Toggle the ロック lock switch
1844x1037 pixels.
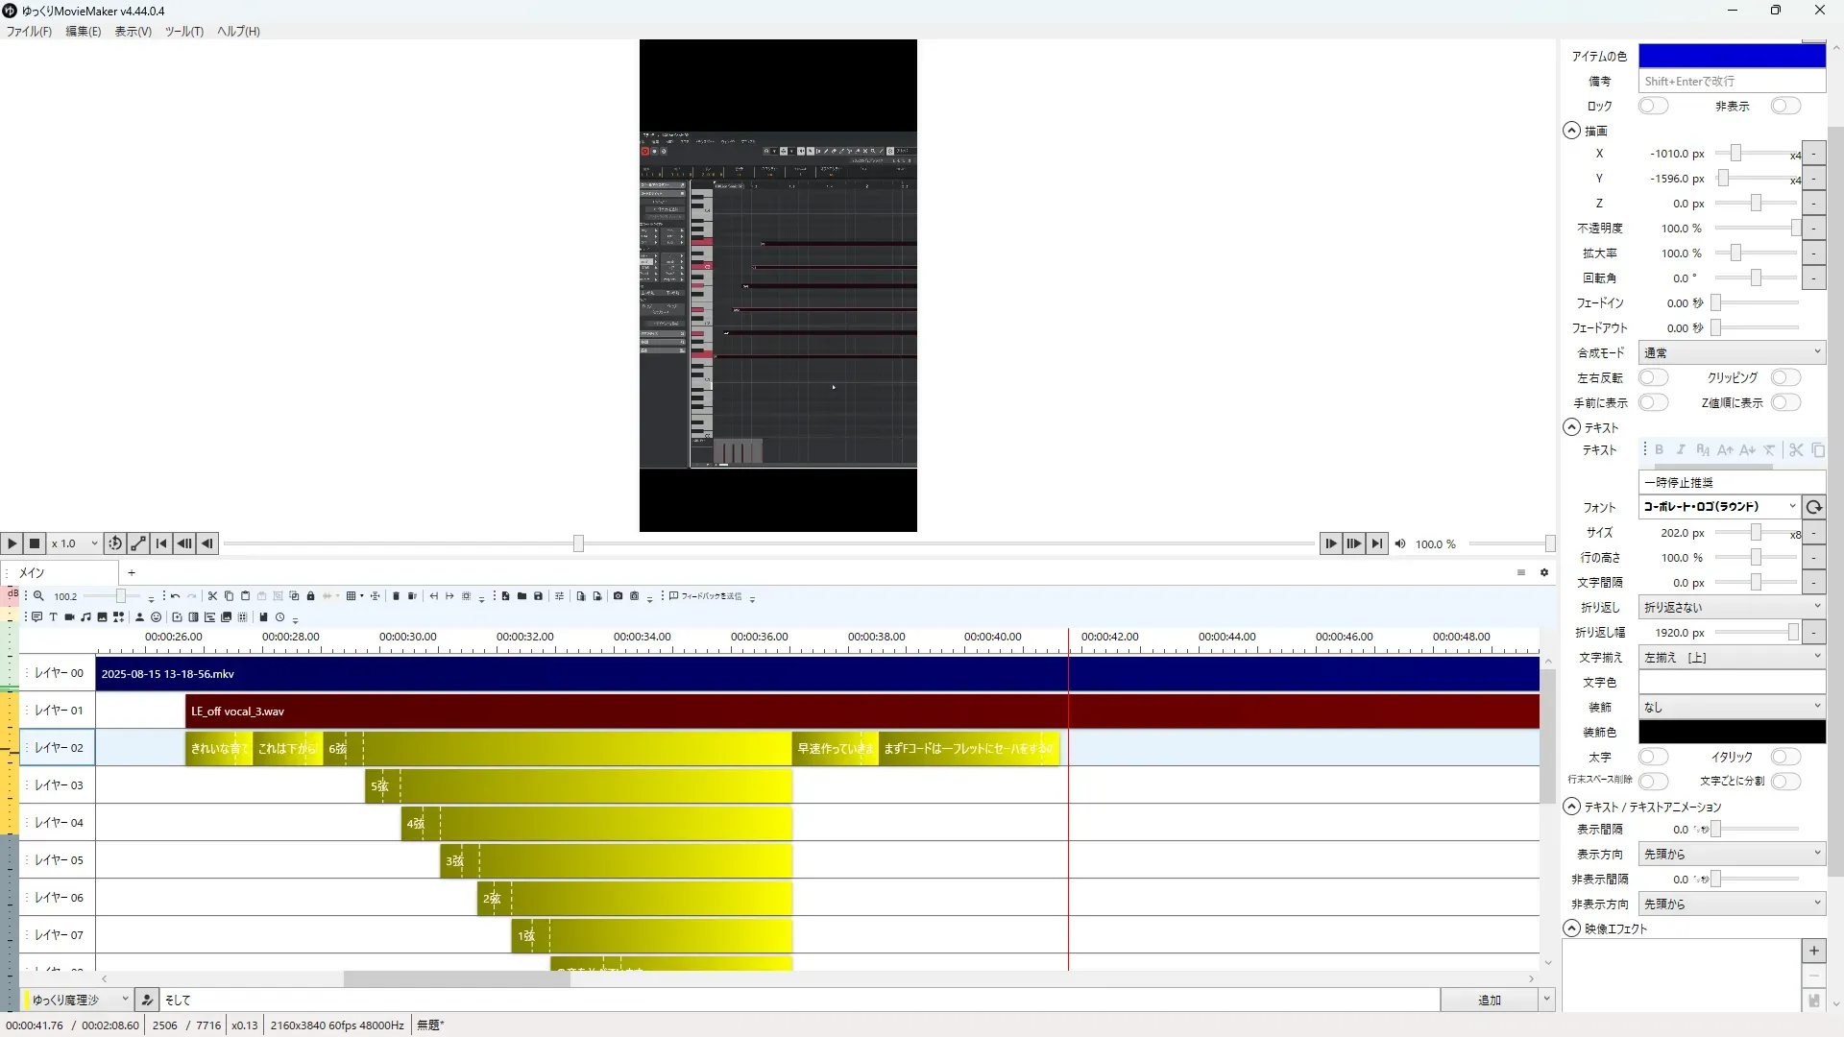(1652, 106)
